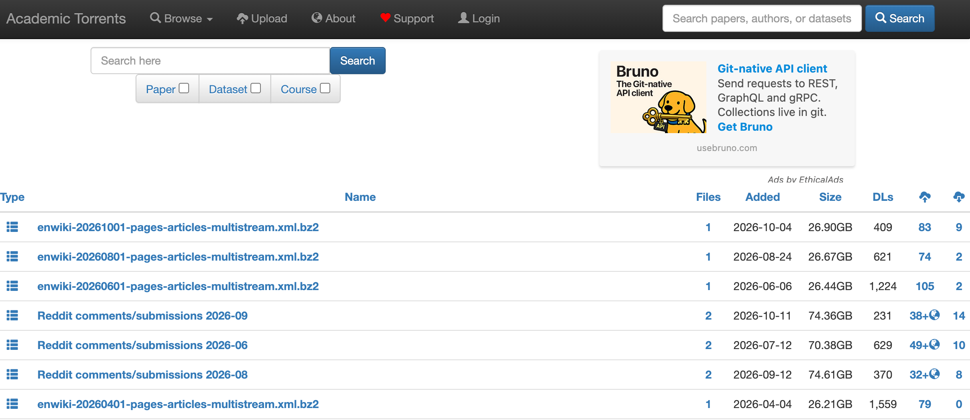Open enwiki-20261001-pages-articles-multistream.xml.bz2
The width and height of the screenshot is (970, 420).
click(x=178, y=227)
